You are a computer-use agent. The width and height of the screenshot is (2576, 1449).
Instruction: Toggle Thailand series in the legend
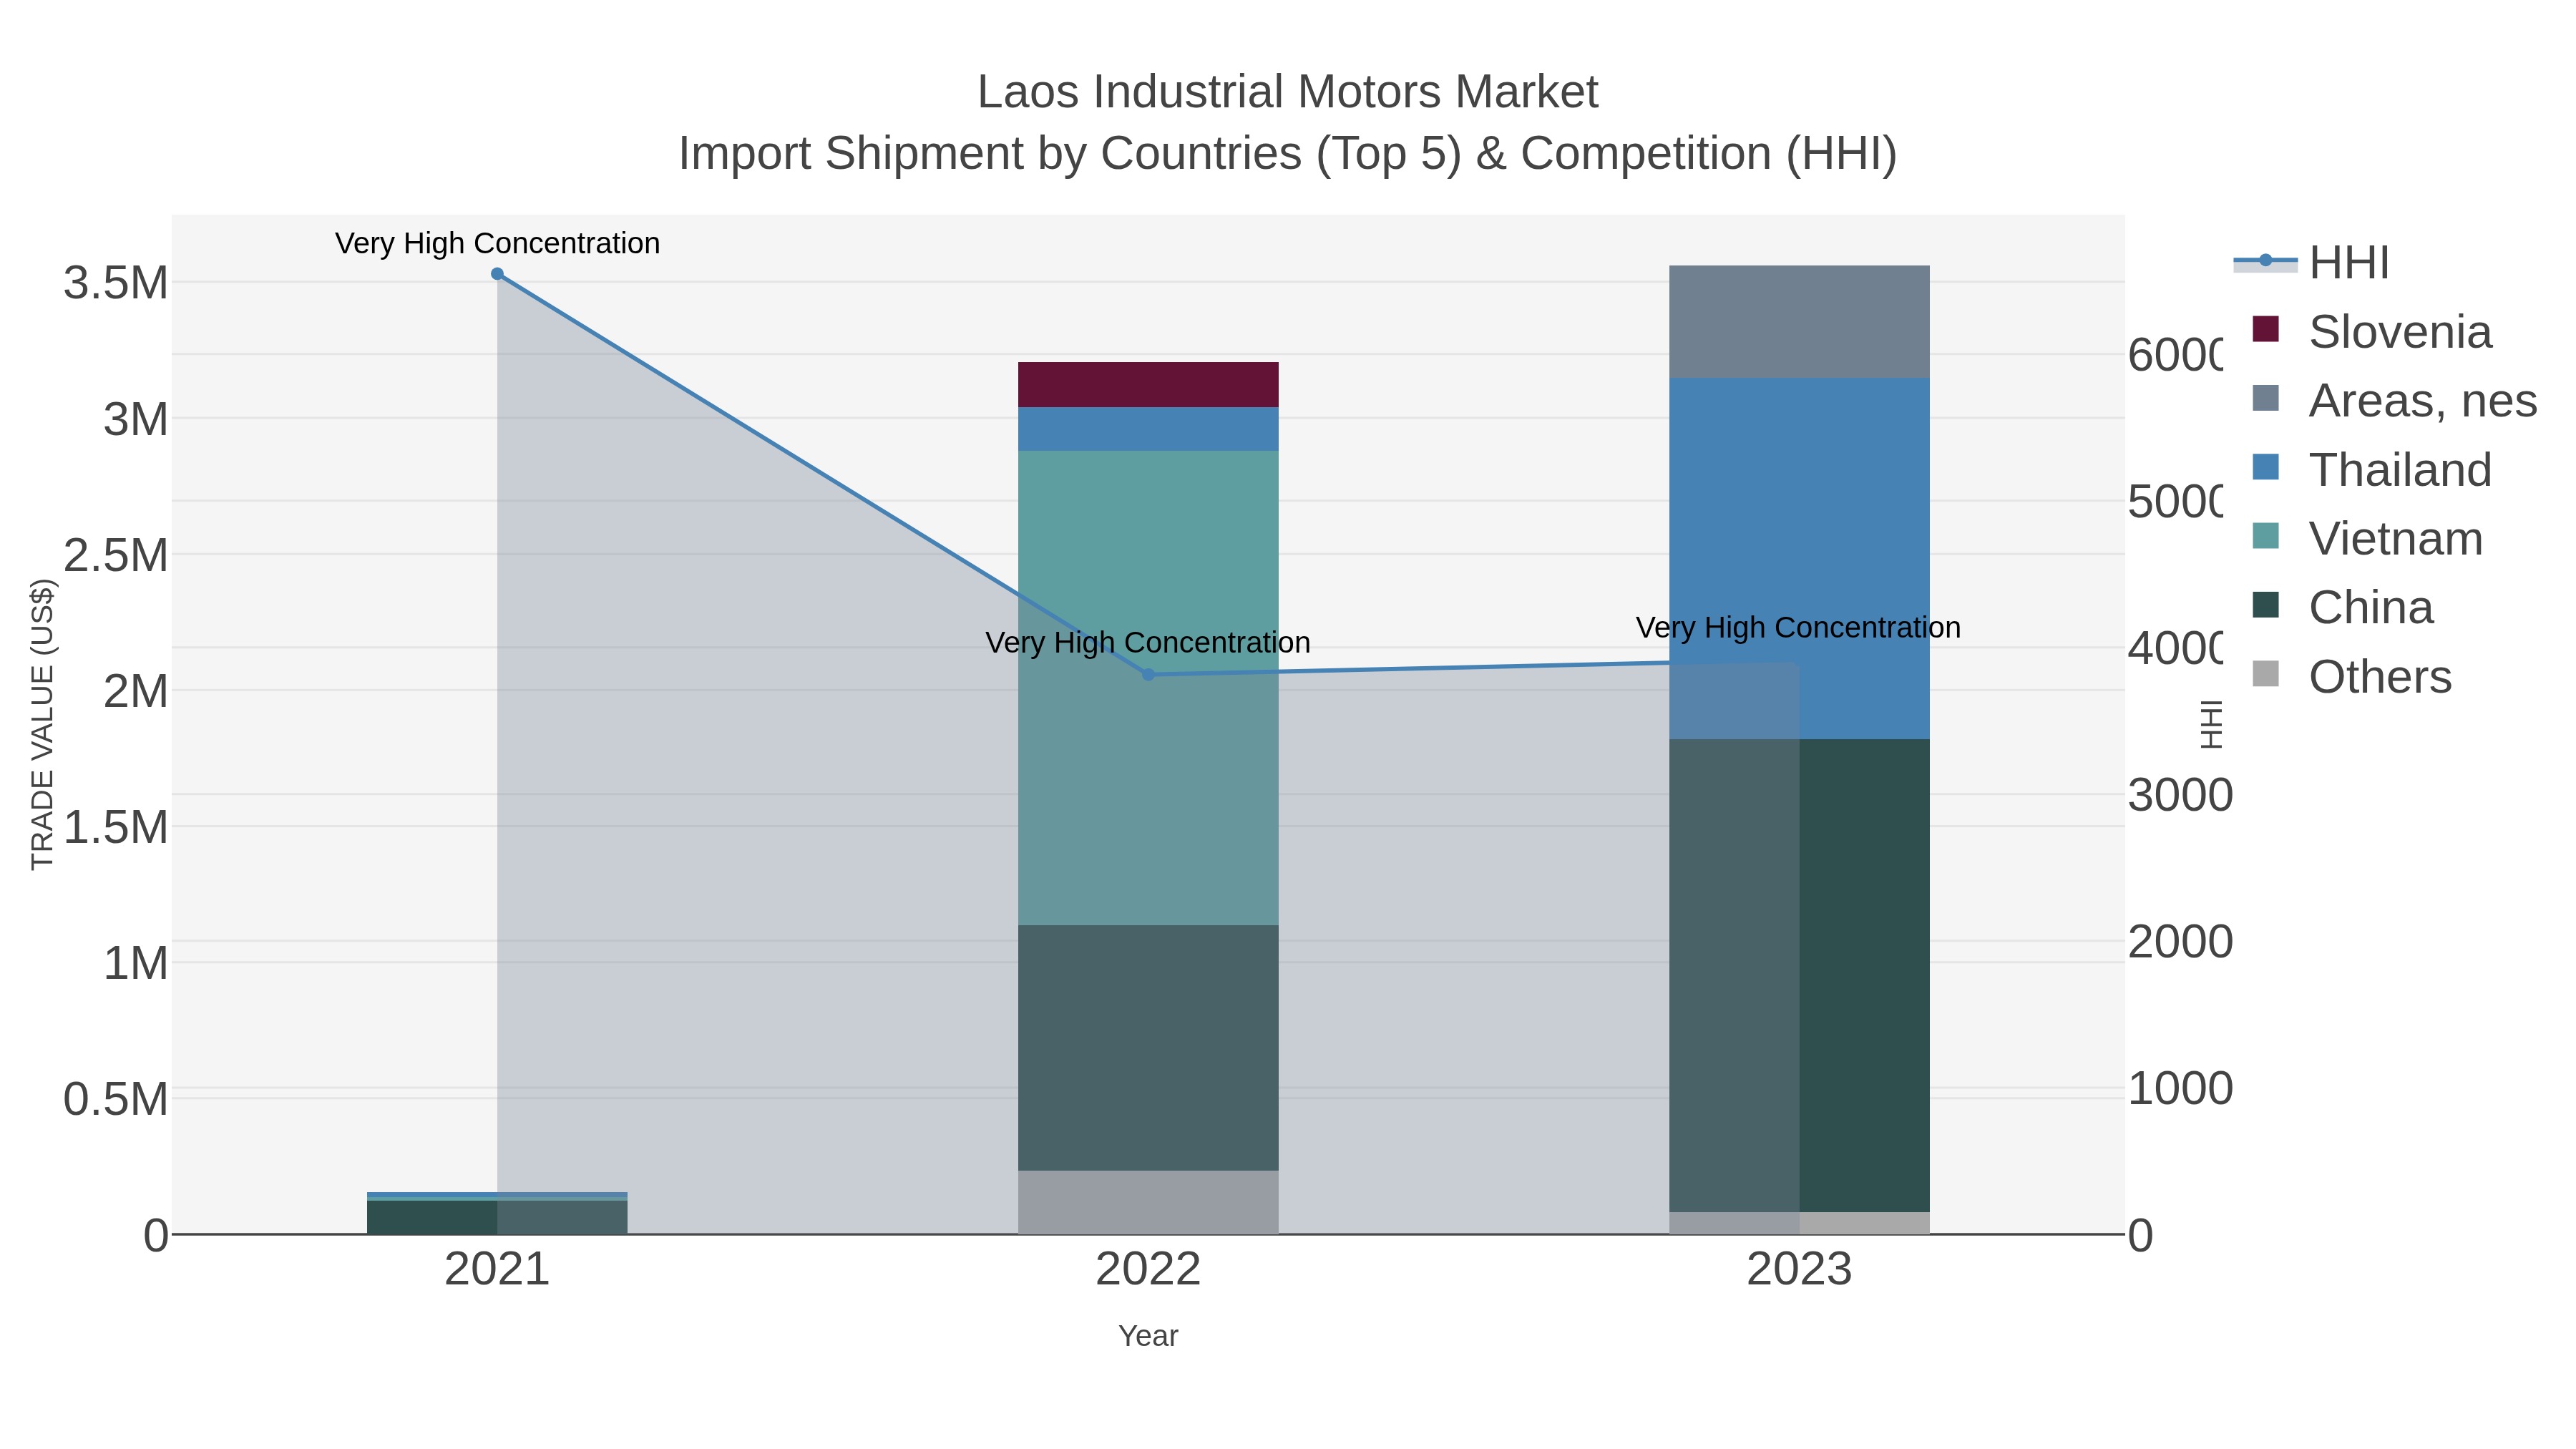coord(2372,470)
